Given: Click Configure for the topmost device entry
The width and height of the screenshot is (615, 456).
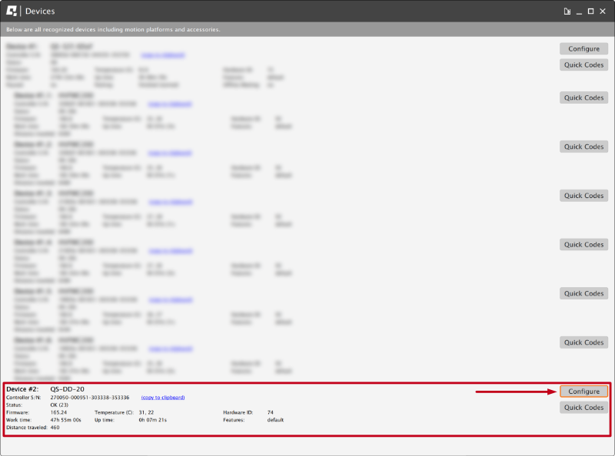Looking at the screenshot, I should click(x=583, y=48).
